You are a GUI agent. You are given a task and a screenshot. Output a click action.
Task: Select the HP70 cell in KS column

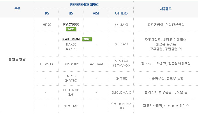tap(47, 25)
